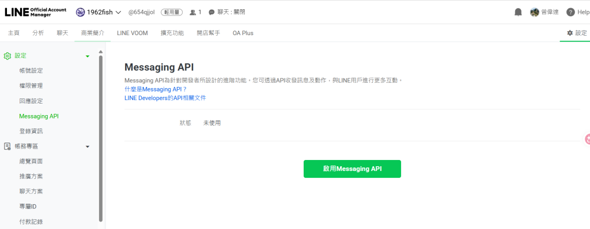Open Help question mark icon
590x229 pixels.
tap(571, 12)
